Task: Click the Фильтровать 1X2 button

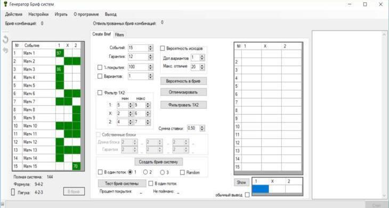Action: coord(183,105)
